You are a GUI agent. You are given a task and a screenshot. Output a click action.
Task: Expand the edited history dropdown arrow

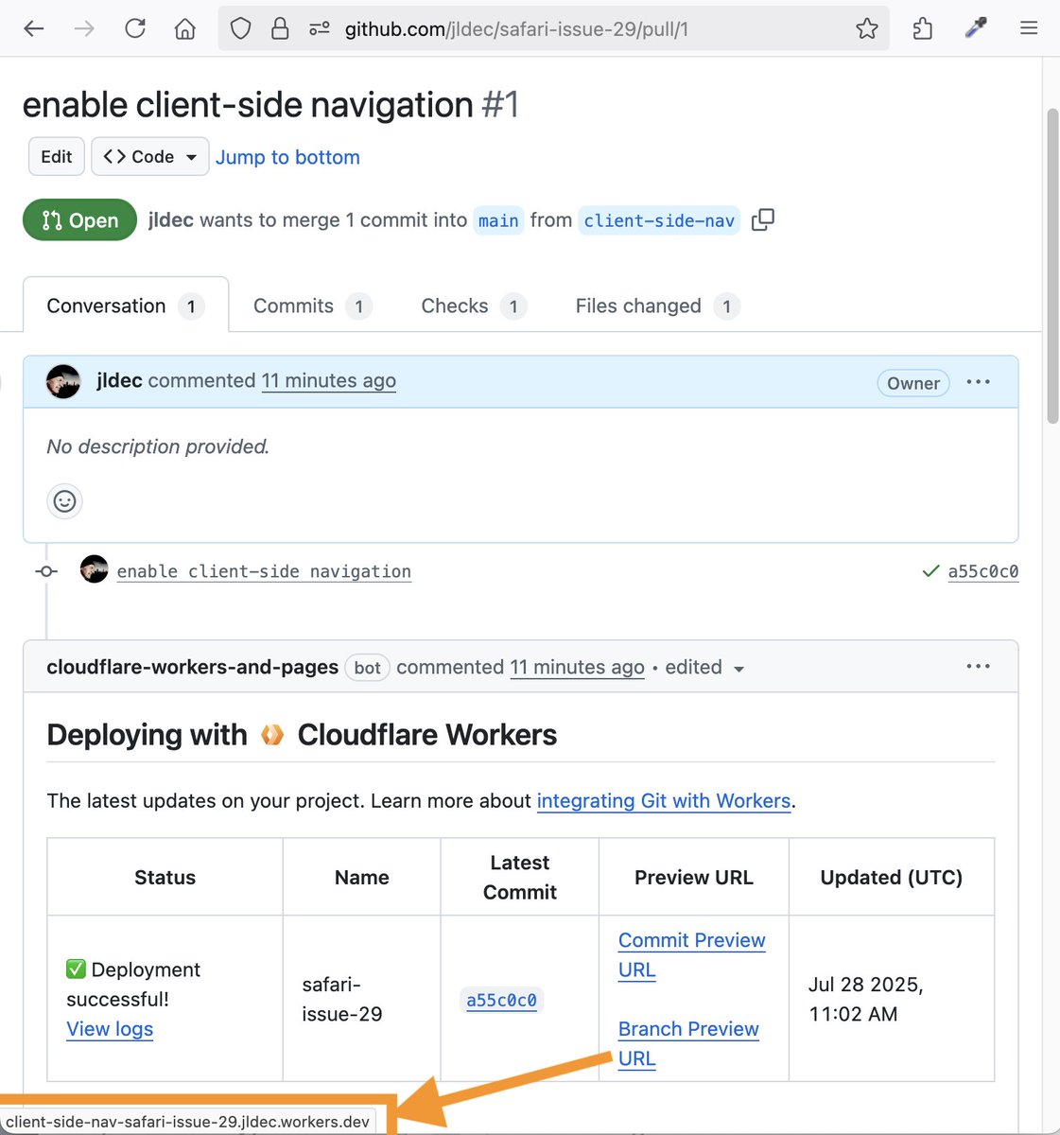point(739,669)
